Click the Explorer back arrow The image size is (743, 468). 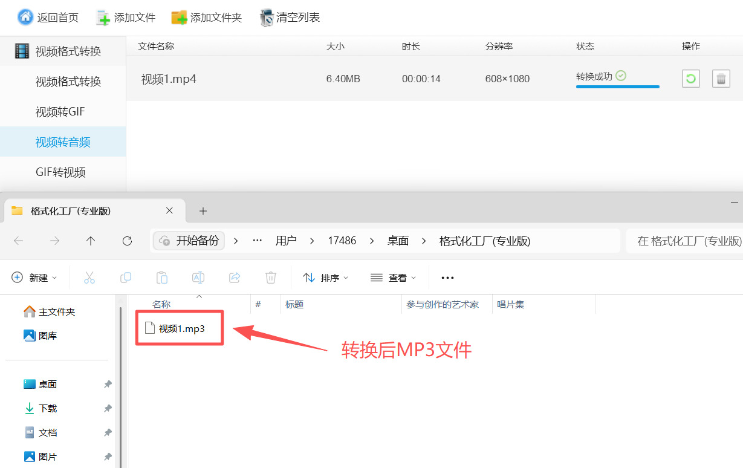tap(19, 241)
